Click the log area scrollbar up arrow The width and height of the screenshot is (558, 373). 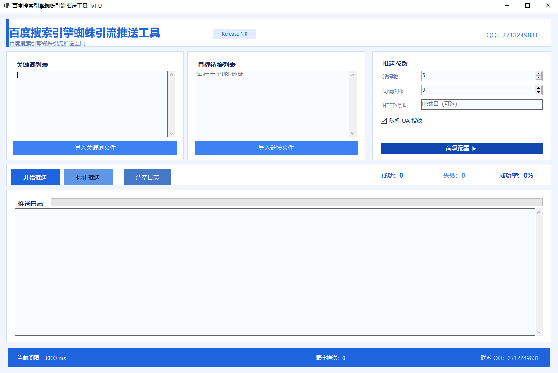[x=539, y=212]
